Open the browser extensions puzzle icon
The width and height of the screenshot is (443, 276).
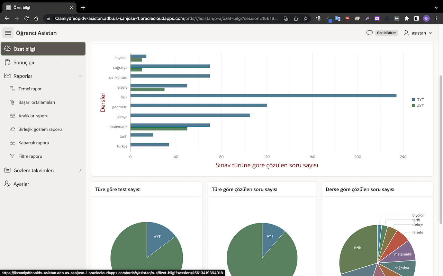(x=407, y=18)
